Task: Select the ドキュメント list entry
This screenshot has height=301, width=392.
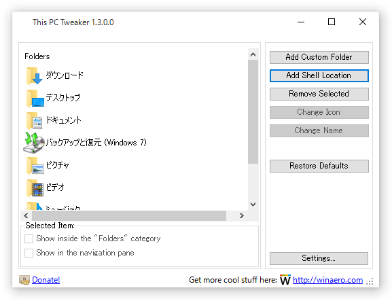Action: click(x=63, y=120)
